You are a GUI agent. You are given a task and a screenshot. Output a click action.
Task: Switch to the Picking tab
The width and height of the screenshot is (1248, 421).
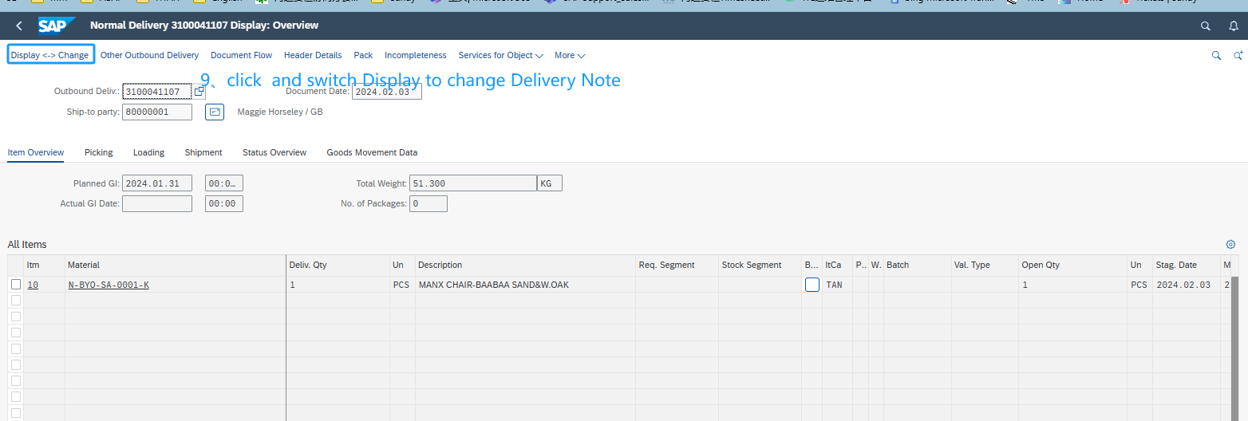tap(98, 152)
